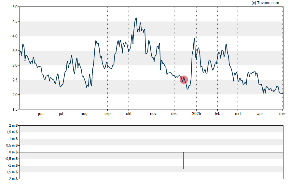Image resolution: width=289 pixels, height=184 pixels.
Task: Click the '4,0' price axis value
Action: [15, 36]
